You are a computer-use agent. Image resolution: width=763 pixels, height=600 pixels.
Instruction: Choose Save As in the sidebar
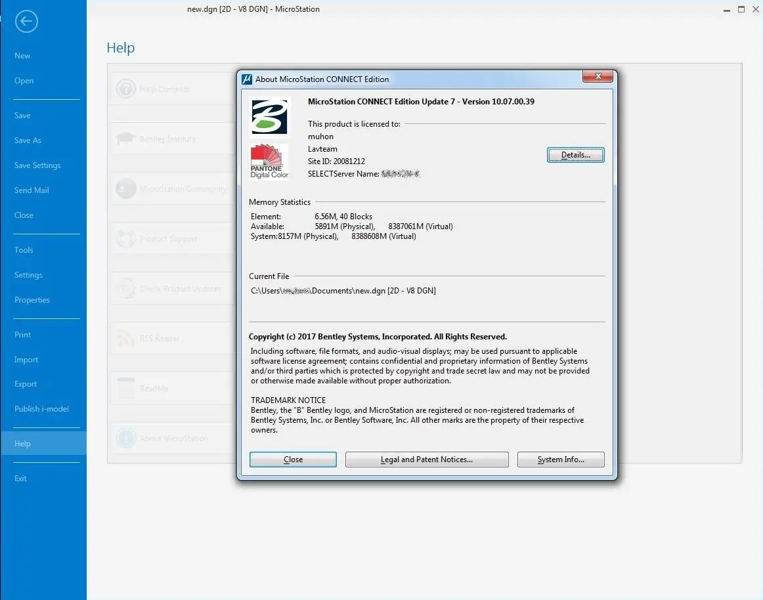click(x=28, y=140)
